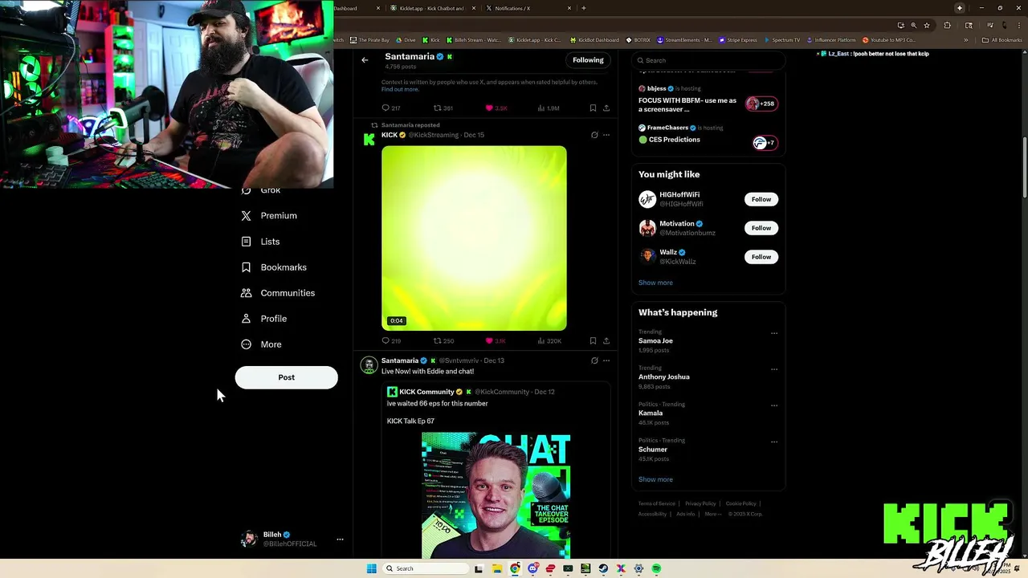Open the KICK Talk Ep 67 image
Viewport: 1028px width, 578px height.
(x=496, y=495)
